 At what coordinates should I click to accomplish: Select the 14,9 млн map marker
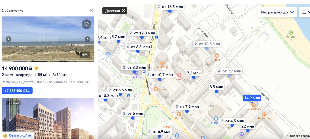252,98
